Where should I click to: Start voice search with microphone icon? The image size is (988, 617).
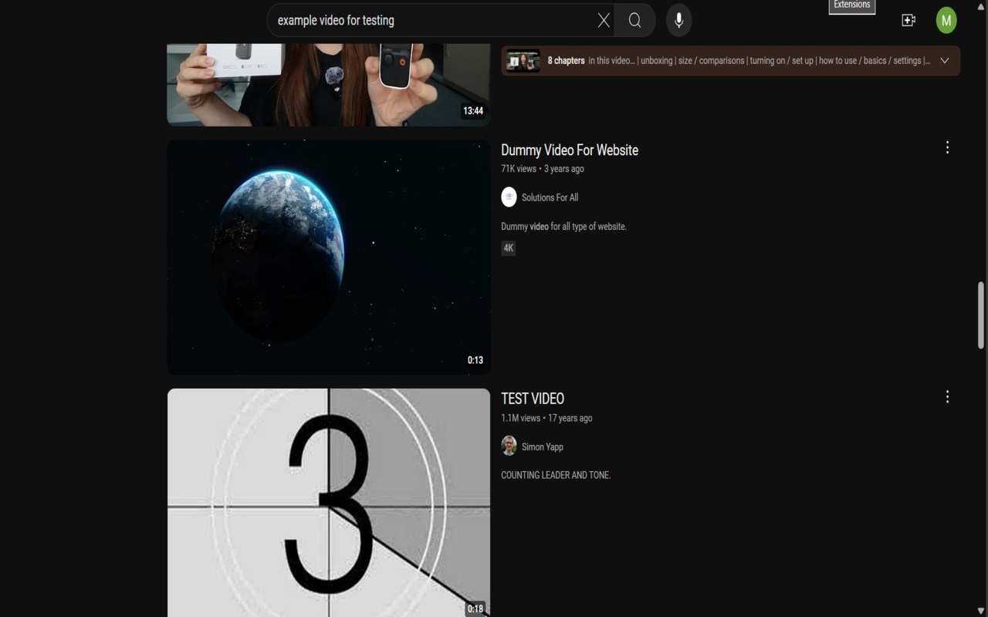tap(678, 21)
